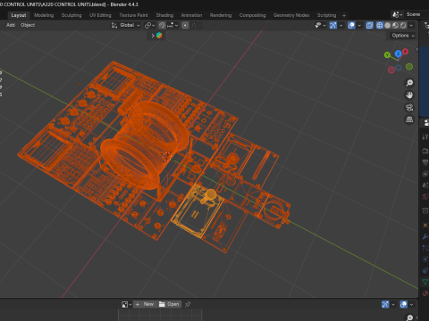Open the Scene properties tab
The height and width of the screenshot is (321, 429).
(425, 185)
